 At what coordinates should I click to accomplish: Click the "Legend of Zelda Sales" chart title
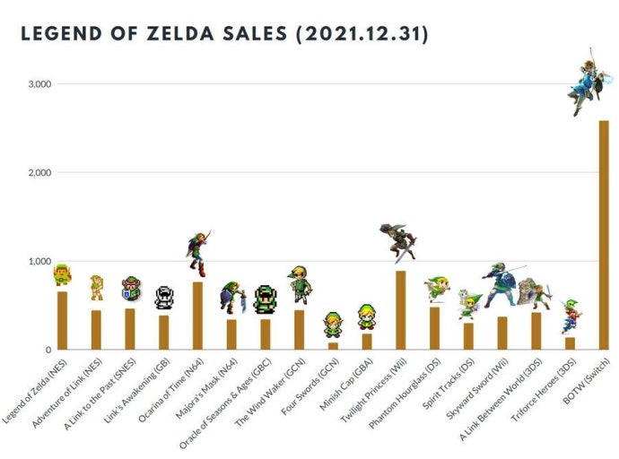point(223,35)
